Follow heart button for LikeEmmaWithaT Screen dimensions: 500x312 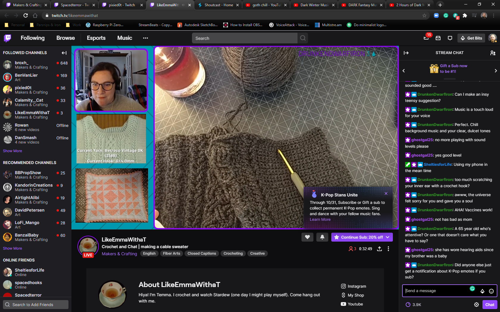tap(307, 237)
